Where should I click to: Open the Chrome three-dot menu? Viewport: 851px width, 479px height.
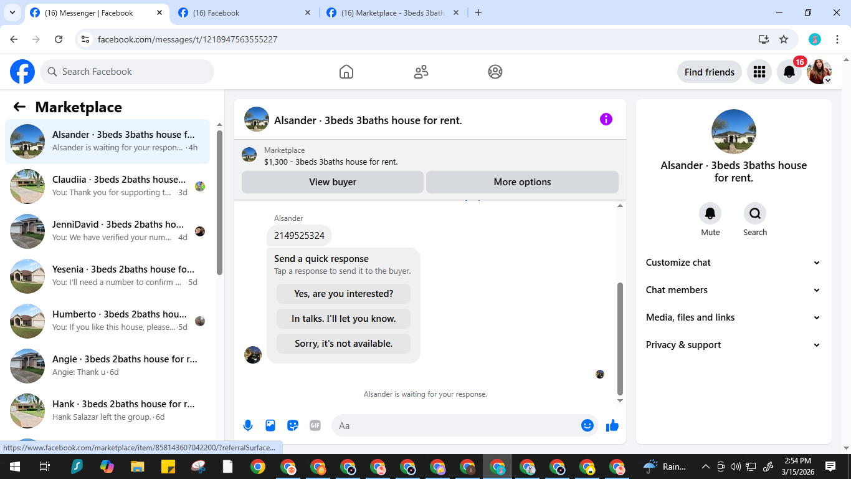coord(837,39)
